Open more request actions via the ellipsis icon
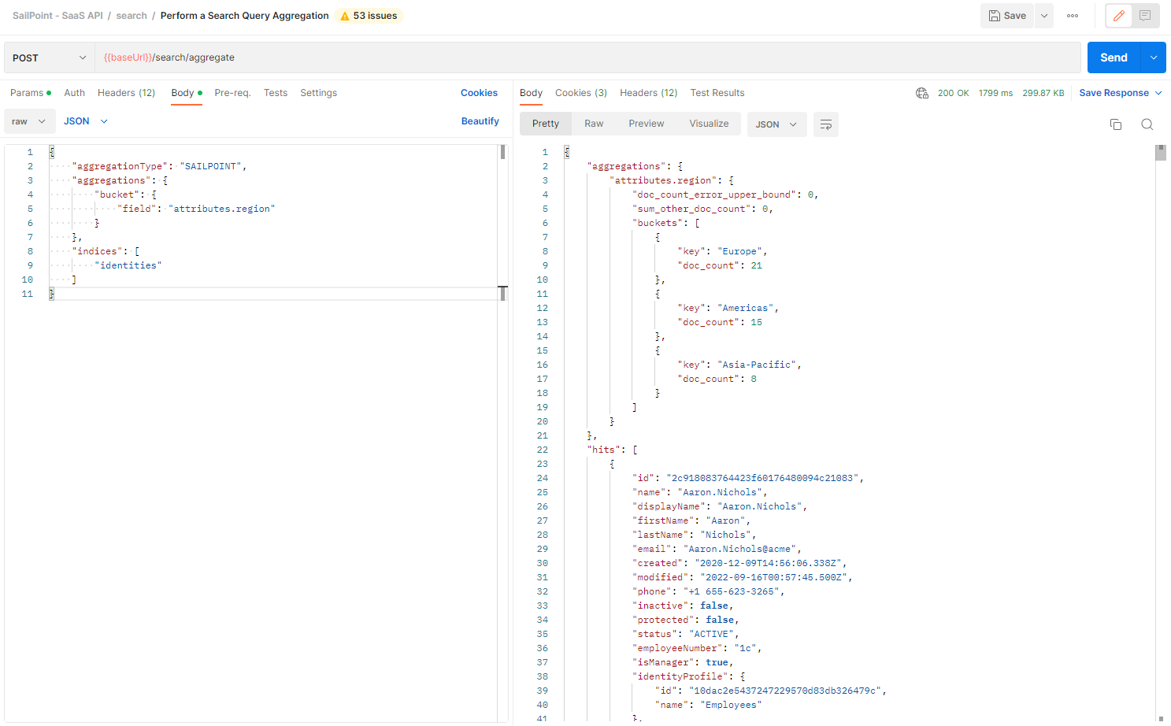The height and width of the screenshot is (726, 1171). [x=1072, y=15]
